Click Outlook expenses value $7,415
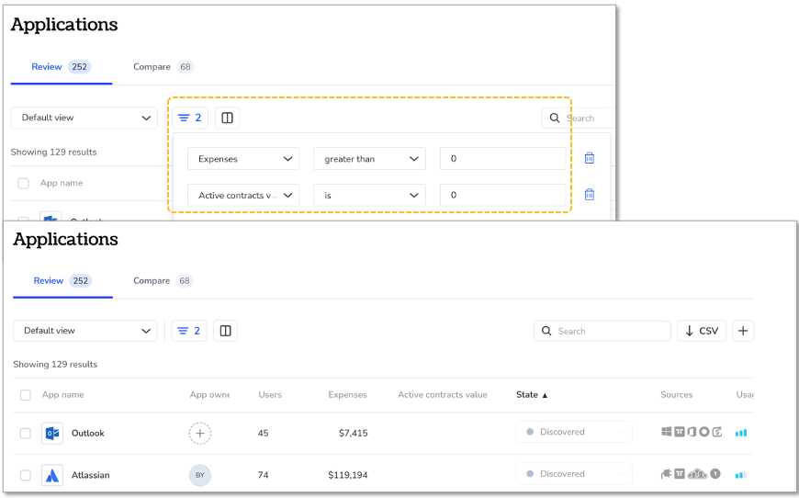799x498 pixels. [x=354, y=434]
